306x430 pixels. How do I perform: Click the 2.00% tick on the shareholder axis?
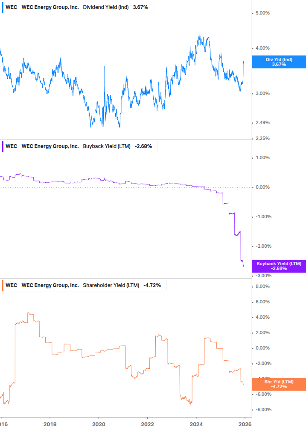tap(262, 332)
